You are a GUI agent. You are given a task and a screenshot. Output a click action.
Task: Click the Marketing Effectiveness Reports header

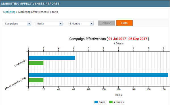click(x=30, y=4)
